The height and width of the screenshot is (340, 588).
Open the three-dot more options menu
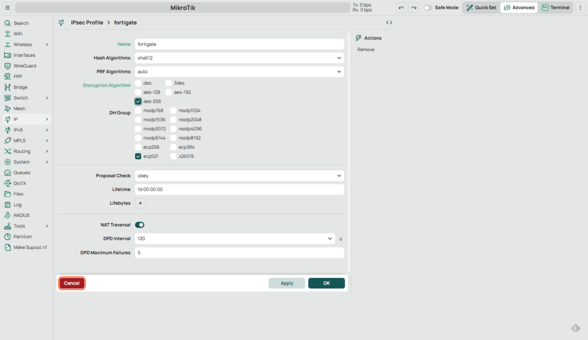tap(580, 7)
